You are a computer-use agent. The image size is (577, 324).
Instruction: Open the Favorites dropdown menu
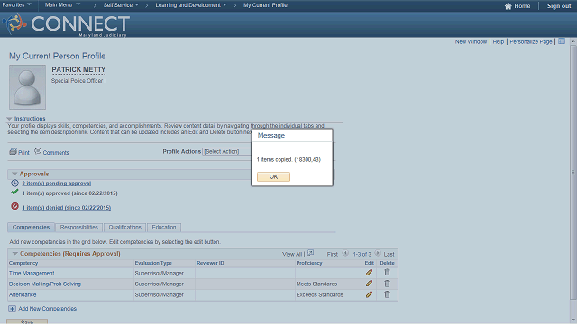pos(17,5)
